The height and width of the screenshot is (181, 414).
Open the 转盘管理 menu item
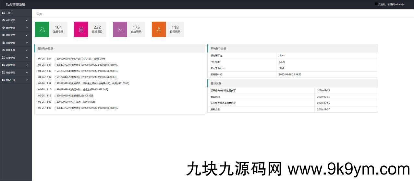point(10,73)
